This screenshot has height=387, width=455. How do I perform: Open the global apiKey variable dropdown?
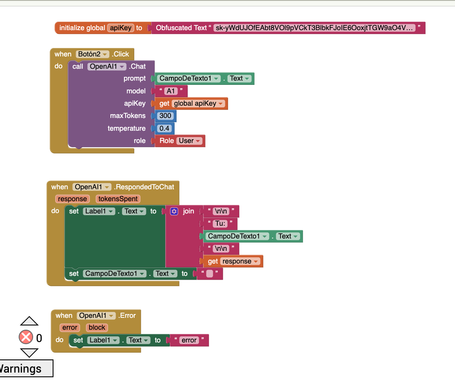click(221, 104)
